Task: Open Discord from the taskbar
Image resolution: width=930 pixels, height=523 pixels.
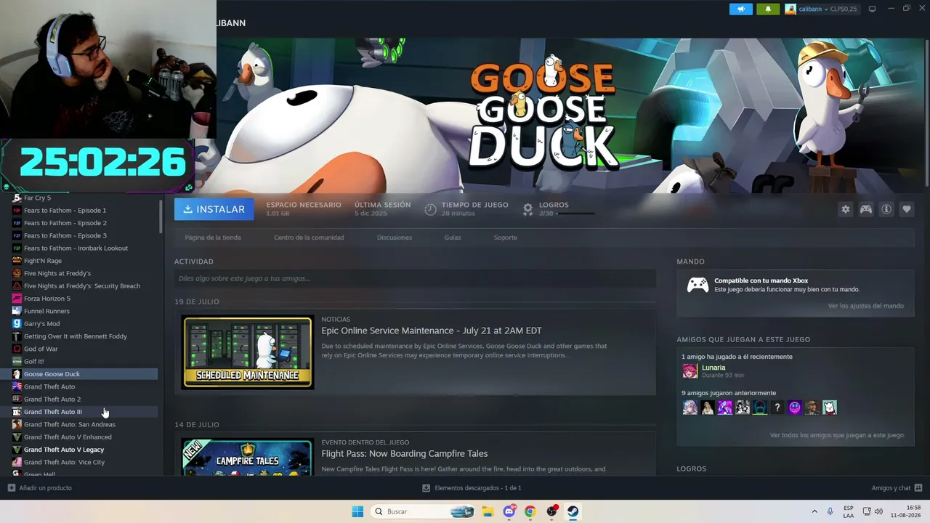Action: coord(509,511)
